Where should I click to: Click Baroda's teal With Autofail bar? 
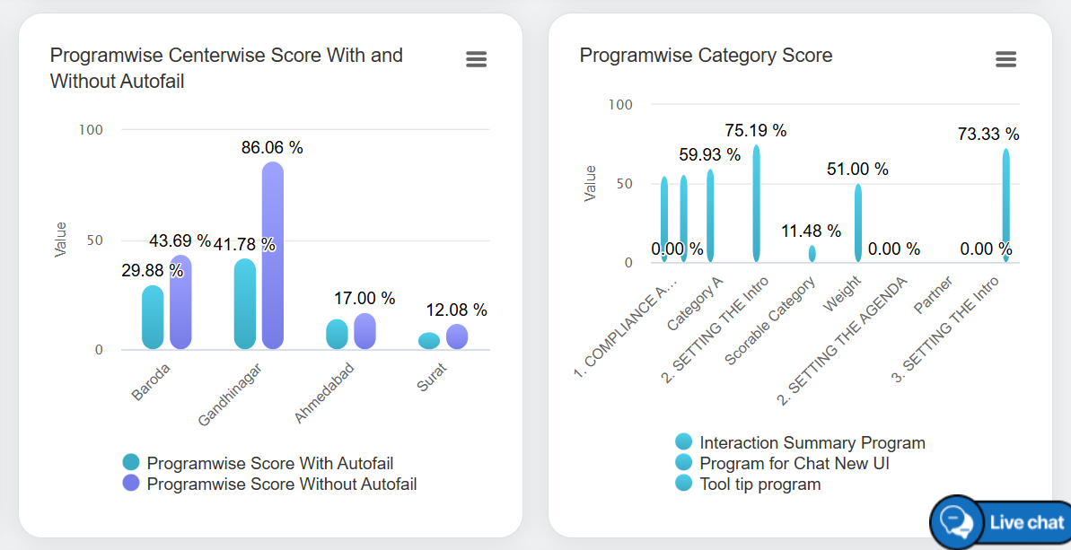pyautogui.click(x=153, y=318)
